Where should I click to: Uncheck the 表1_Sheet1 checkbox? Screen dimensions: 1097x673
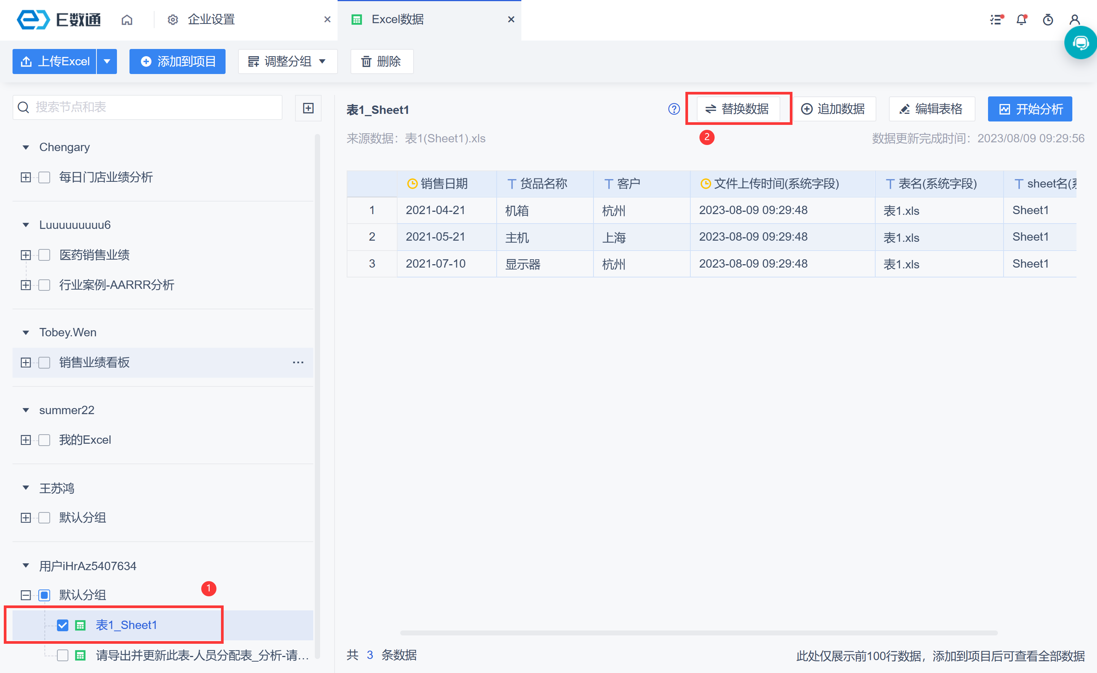pos(63,625)
